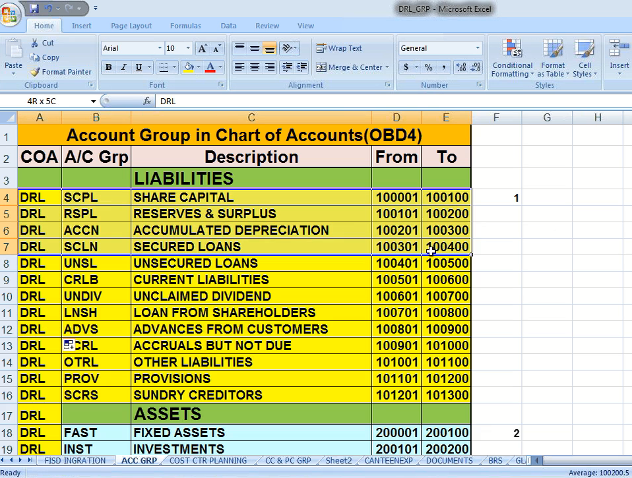The image size is (632, 478).
Task: Save the workbook from the quick access toolbar
Action: coord(34,9)
